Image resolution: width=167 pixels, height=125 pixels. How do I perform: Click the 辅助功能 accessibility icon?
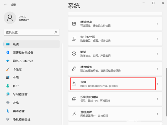click(x=8, y=111)
